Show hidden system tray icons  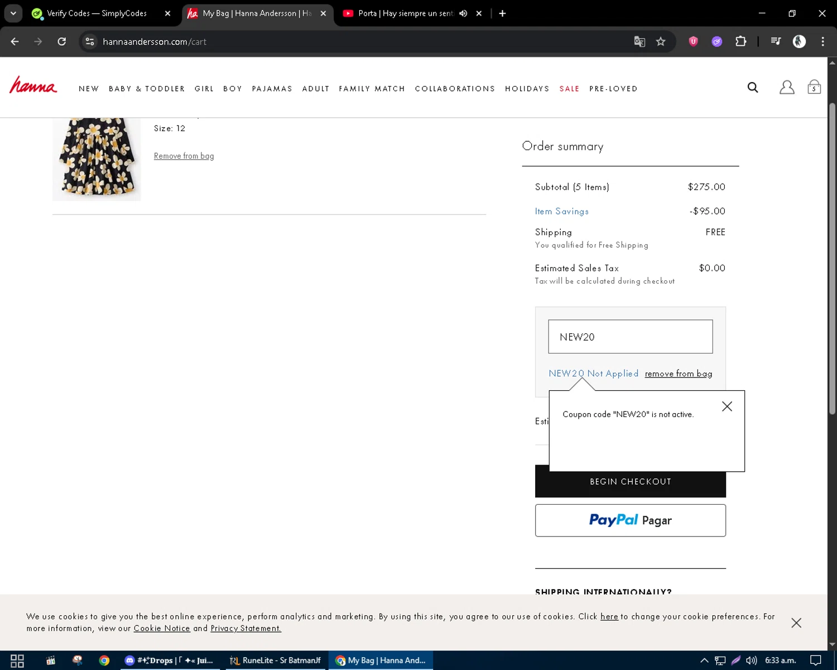click(x=704, y=661)
